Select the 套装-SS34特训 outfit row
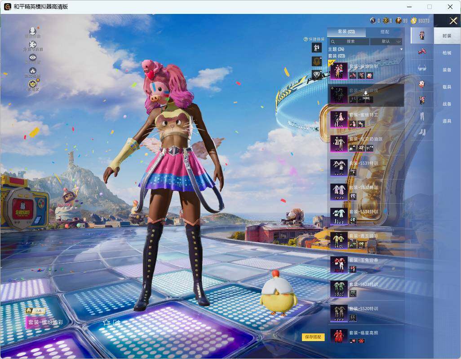Screen dimensions: 461x359 (366, 216)
